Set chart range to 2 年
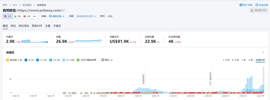Image resolution: width=270 pixels, height=100 pixels. click(251, 60)
